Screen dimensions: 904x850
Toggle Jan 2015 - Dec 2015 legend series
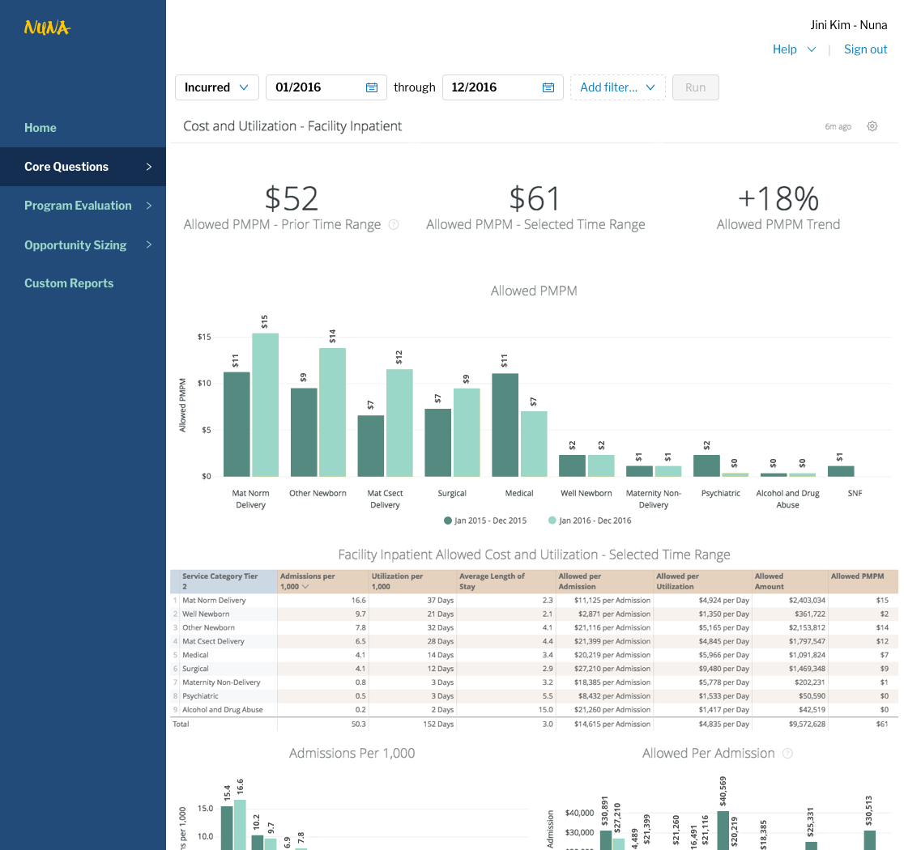coord(486,521)
